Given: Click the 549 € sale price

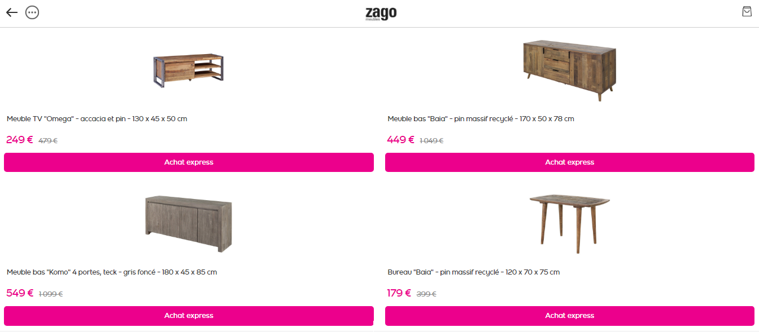Looking at the screenshot, I should pyautogui.click(x=20, y=293).
